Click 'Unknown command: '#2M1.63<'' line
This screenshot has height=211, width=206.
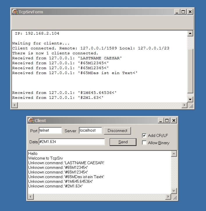click(55, 186)
